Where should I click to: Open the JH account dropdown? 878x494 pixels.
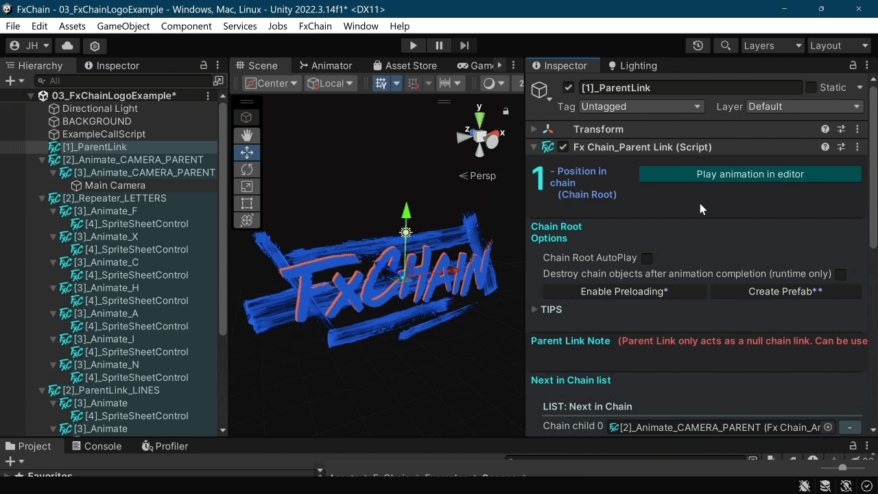coord(29,45)
